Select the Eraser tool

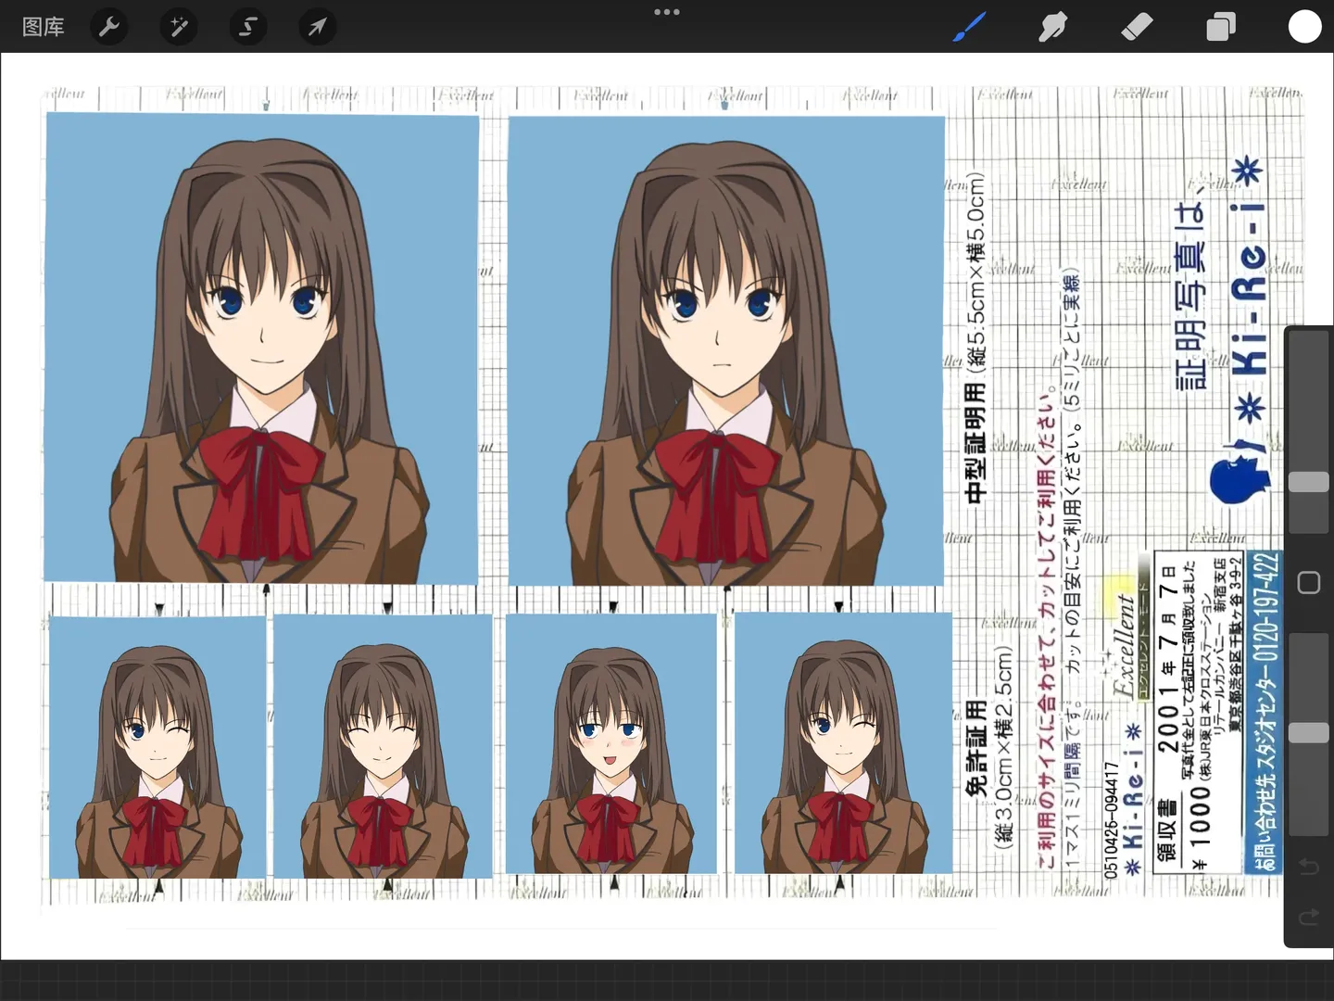(1137, 27)
